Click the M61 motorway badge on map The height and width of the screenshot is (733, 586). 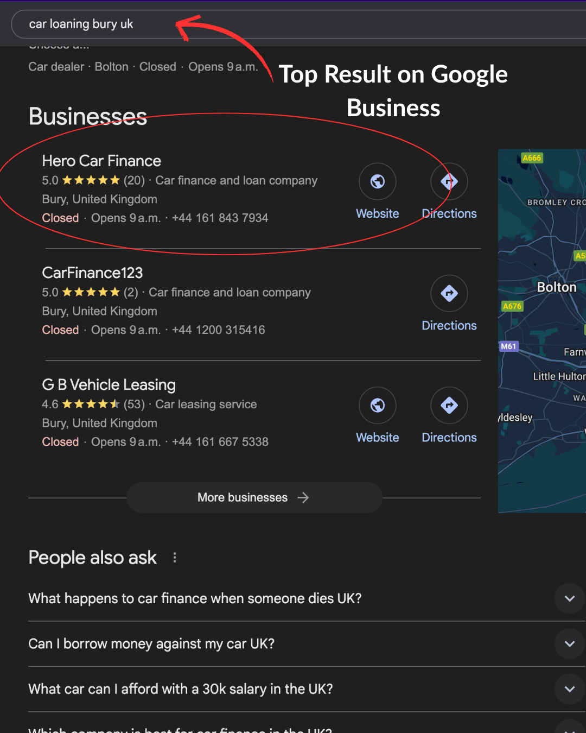[508, 346]
